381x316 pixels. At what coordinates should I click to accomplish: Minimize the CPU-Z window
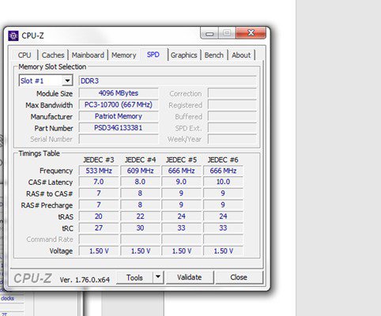pos(209,33)
